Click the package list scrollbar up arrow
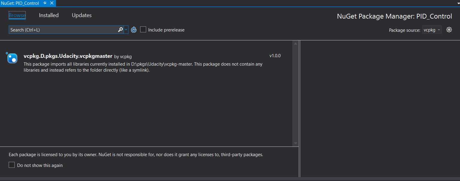The width and height of the screenshot is (460, 181). (296, 44)
